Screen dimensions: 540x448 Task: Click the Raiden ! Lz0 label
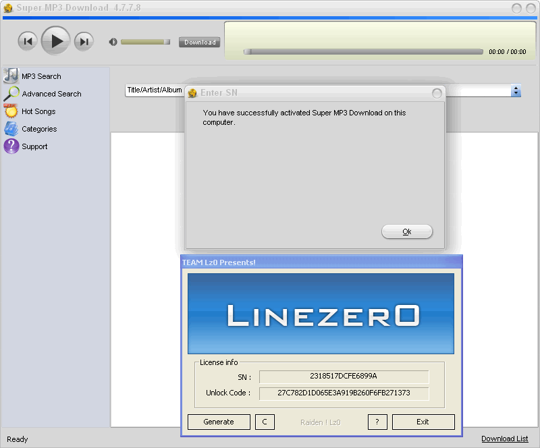click(320, 422)
